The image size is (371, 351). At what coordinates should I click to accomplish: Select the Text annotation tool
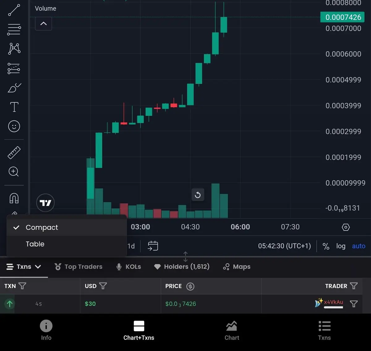[x=14, y=107]
